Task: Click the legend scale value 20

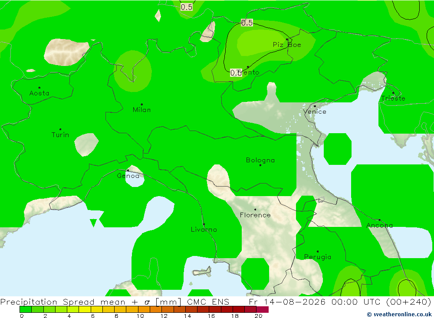Action: point(259,316)
